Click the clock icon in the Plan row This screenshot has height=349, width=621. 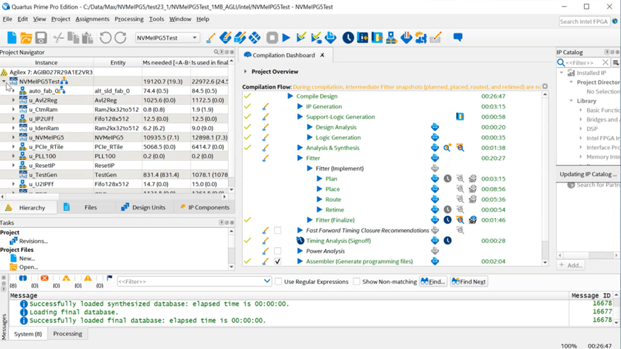(x=448, y=179)
